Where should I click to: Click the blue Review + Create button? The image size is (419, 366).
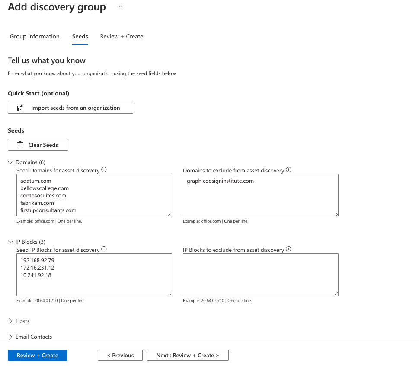point(37,355)
